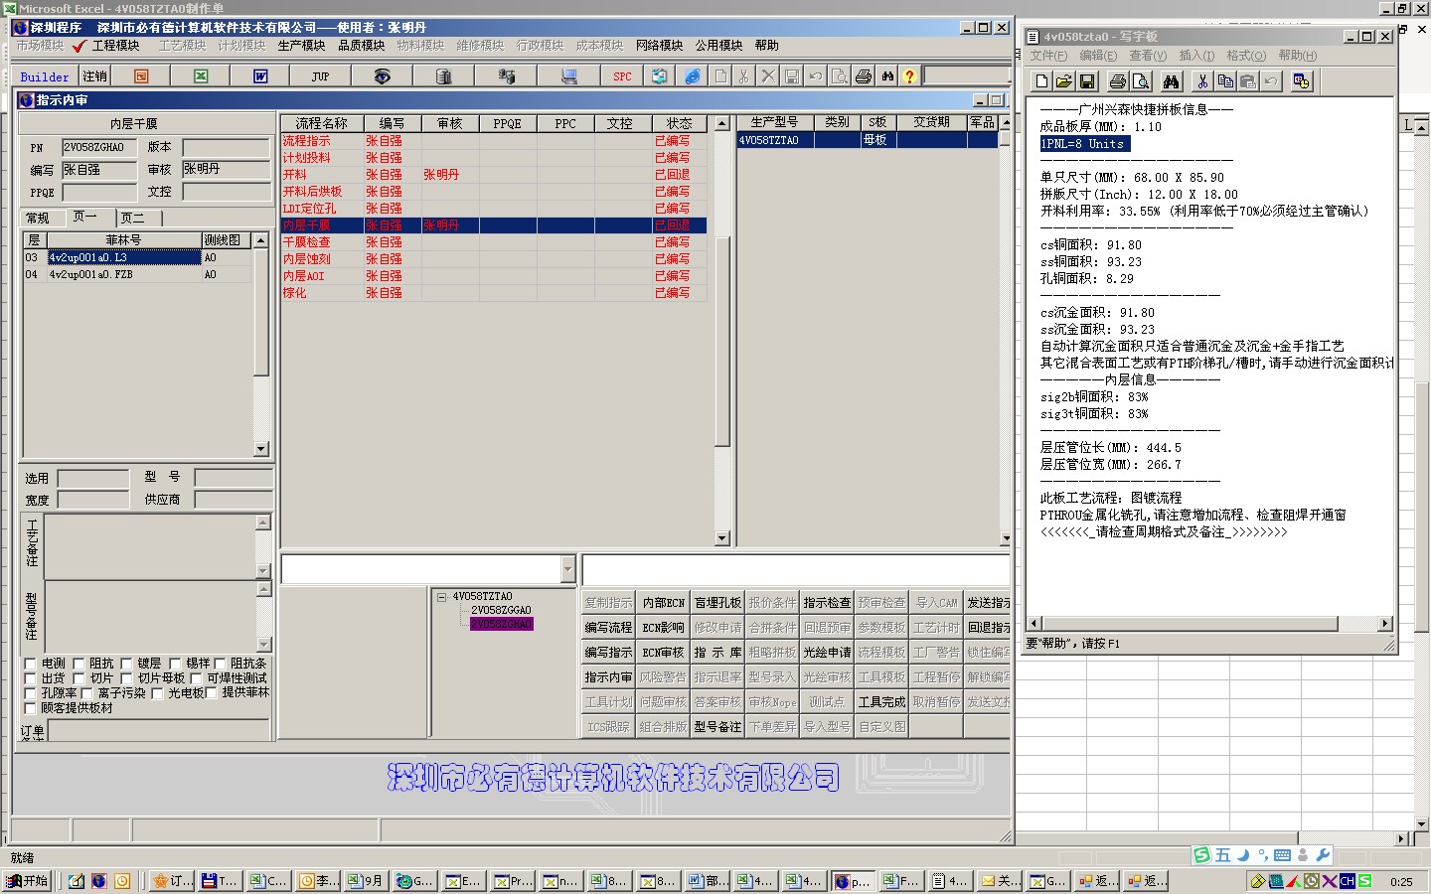Open the PowerPoint icon in the Builder toolbar
Viewport: 1431px width, 894px height.
(141, 76)
